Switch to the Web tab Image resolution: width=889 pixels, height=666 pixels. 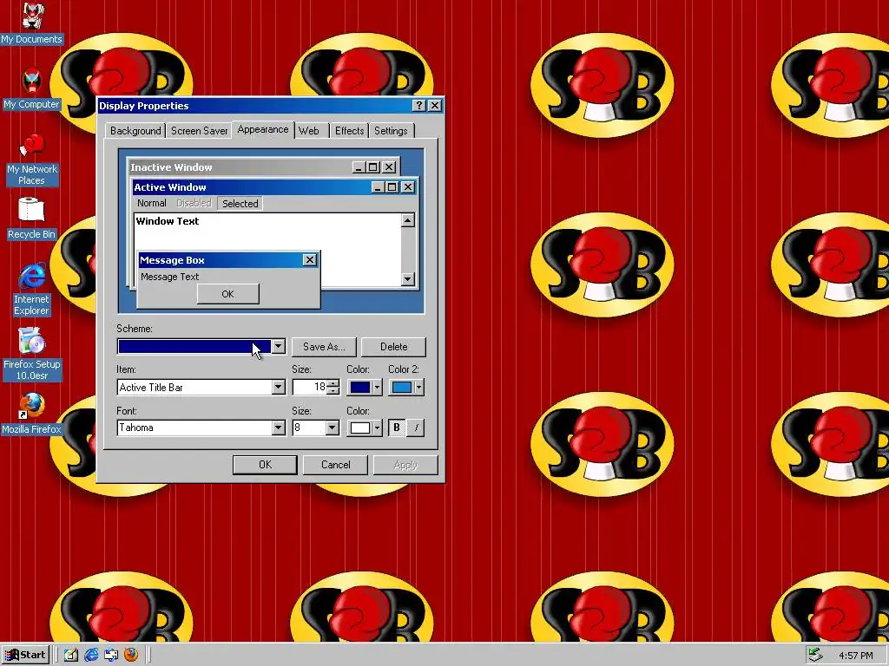tap(309, 131)
